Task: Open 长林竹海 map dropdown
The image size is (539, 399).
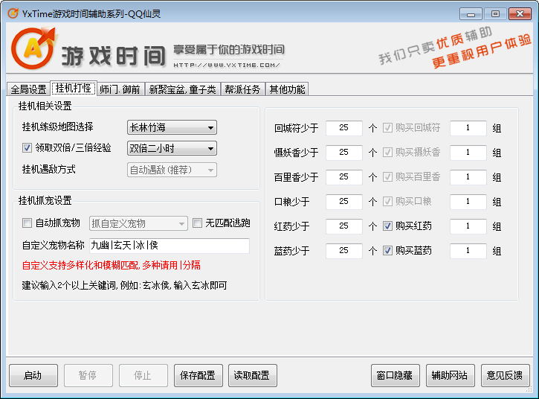Action: [172, 127]
